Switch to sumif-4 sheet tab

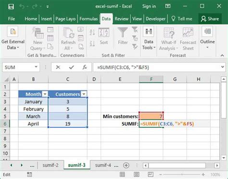pos(103,165)
